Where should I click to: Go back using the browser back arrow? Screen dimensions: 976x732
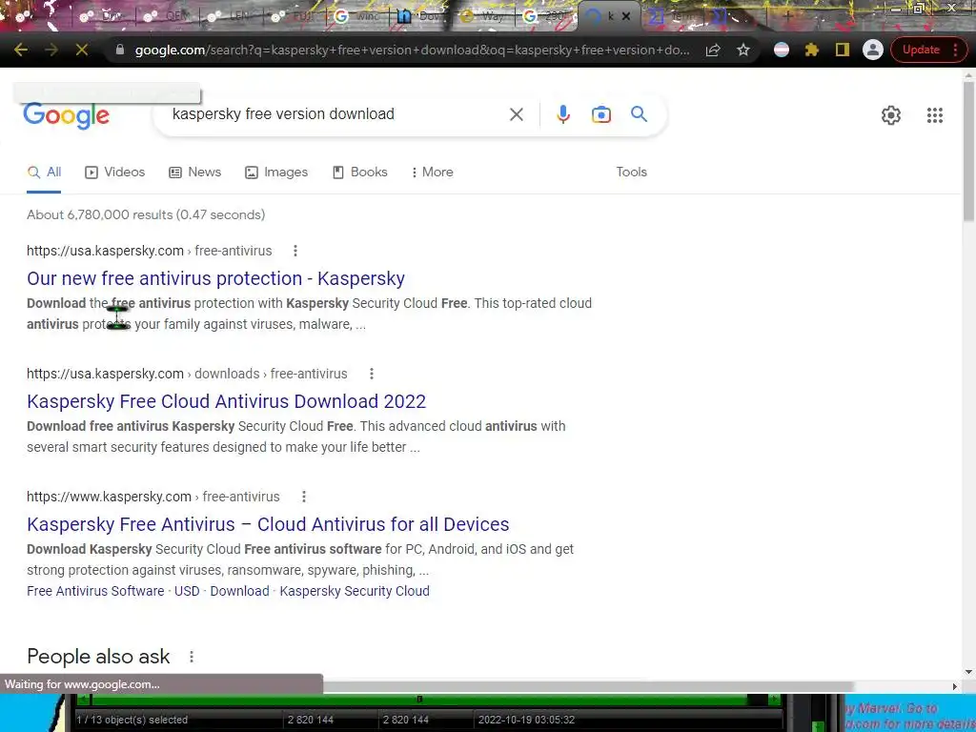tap(21, 50)
